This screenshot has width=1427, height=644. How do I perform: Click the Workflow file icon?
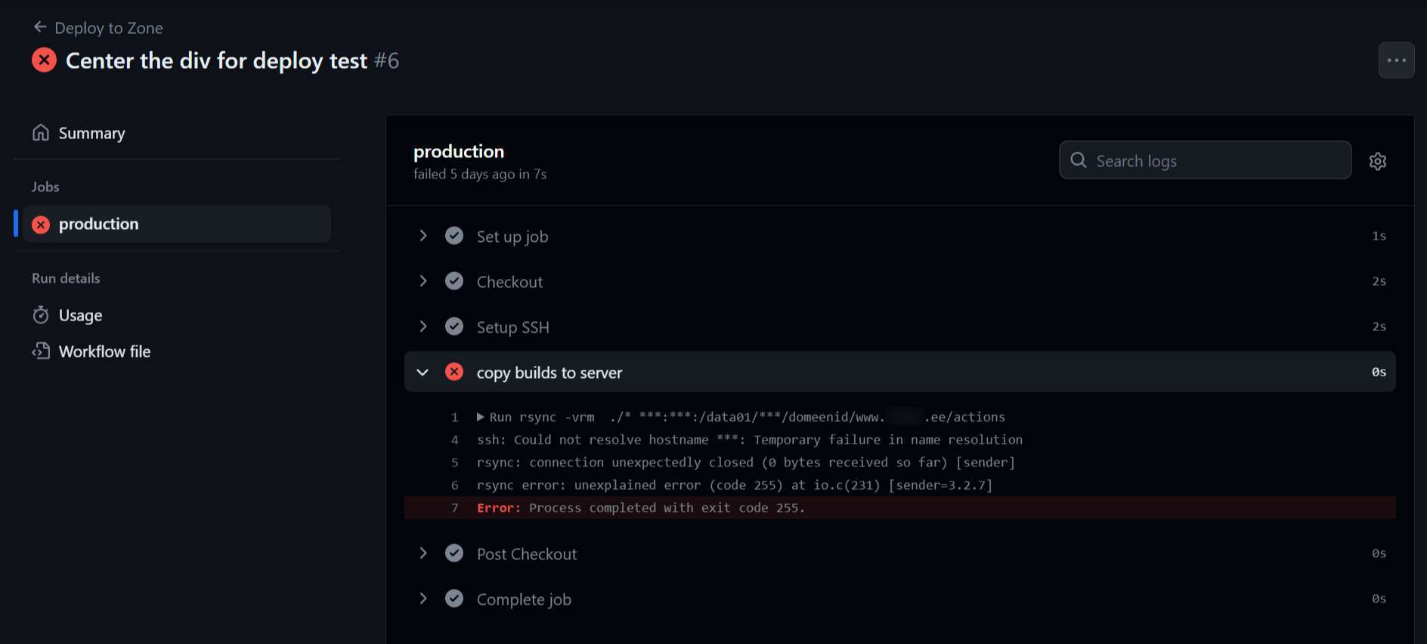tap(41, 351)
